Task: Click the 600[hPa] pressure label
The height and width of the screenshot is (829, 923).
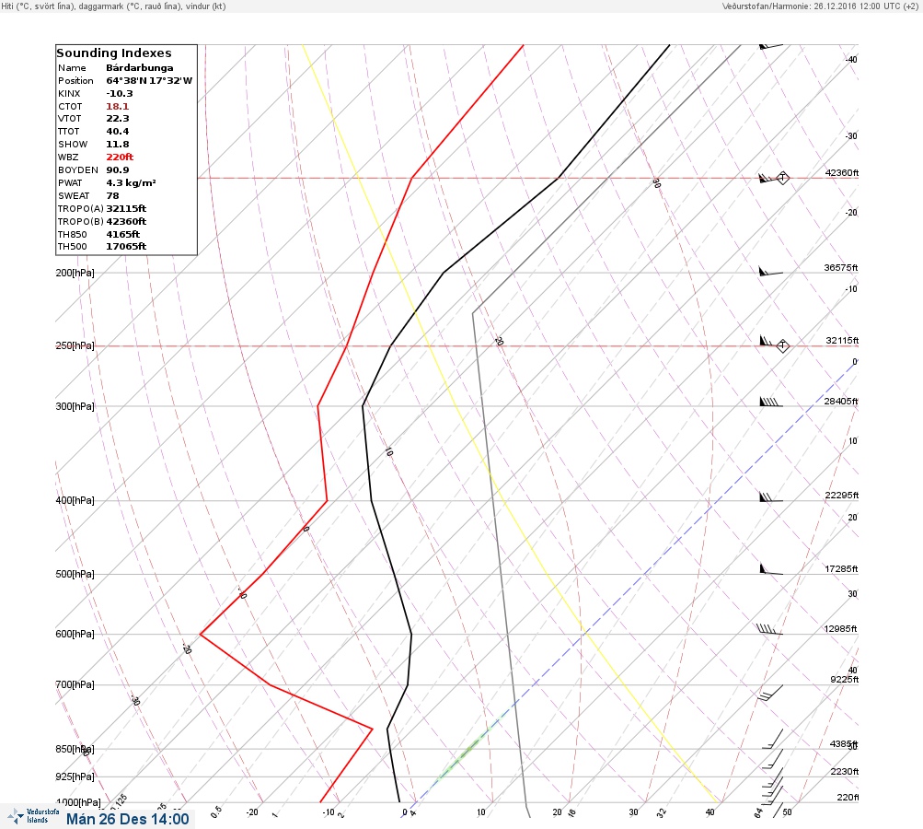Action: pyautogui.click(x=75, y=635)
